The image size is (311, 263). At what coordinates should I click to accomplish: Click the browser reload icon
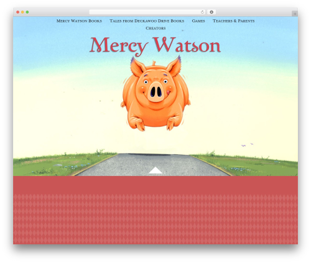click(202, 12)
